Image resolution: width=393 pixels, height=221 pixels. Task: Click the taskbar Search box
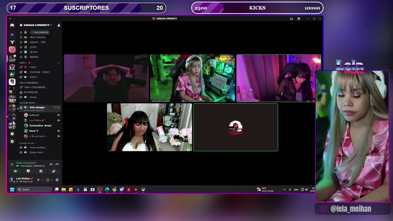[34, 189]
